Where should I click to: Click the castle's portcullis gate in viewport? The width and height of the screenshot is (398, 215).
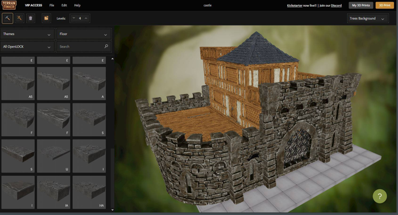tap(297, 148)
